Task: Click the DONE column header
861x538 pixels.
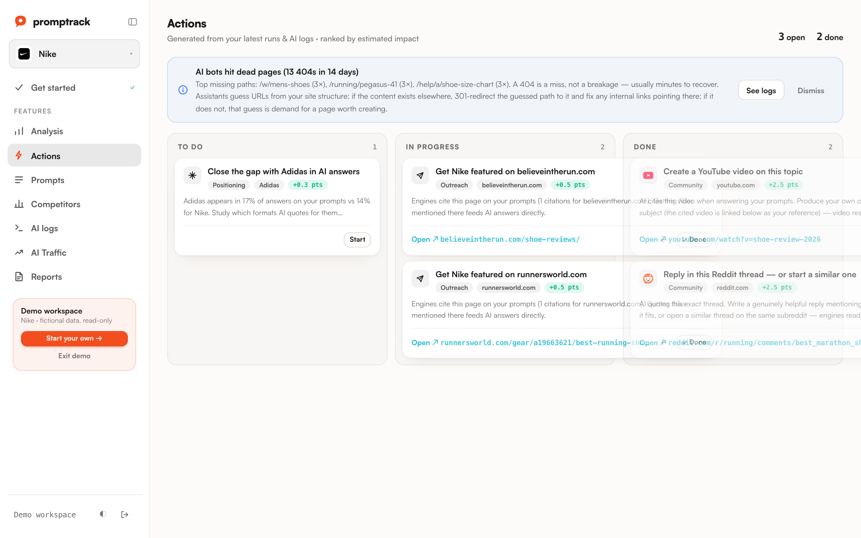Action: (x=645, y=147)
